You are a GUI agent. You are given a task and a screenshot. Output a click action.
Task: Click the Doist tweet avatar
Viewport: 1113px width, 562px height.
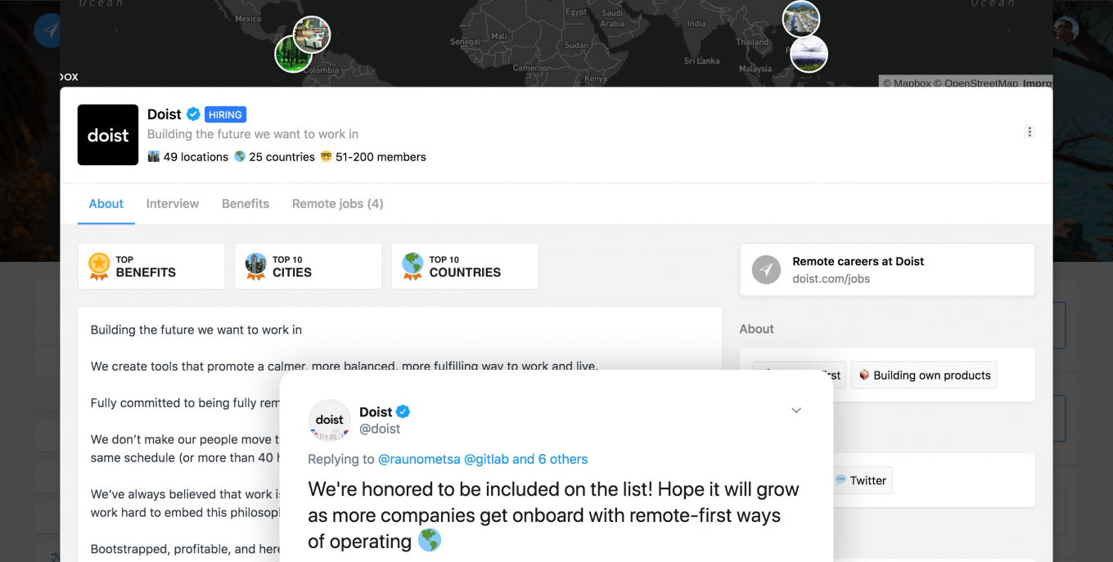pyautogui.click(x=330, y=420)
